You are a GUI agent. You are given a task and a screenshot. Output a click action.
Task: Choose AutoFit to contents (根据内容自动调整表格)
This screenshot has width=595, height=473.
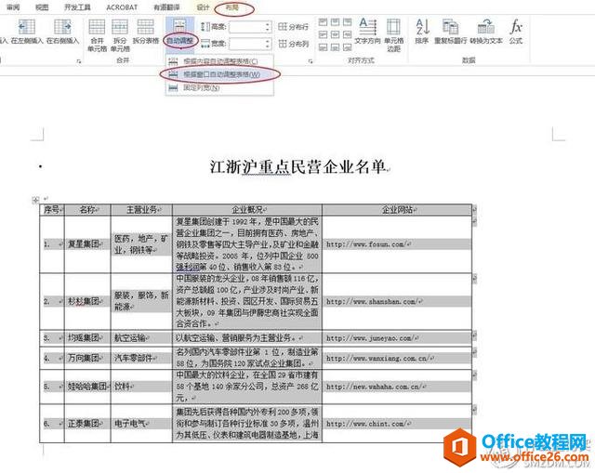(x=219, y=61)
